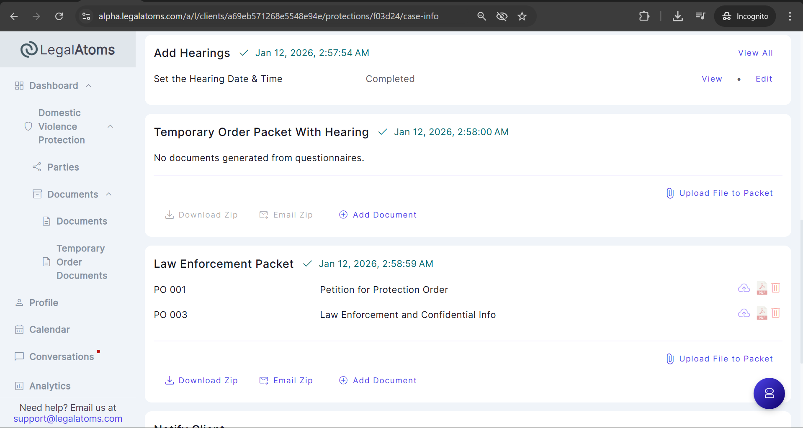This screenshot has width=803, height=428.
Task: Open Parties in the sidebar
Action: [x=63, y=167]
